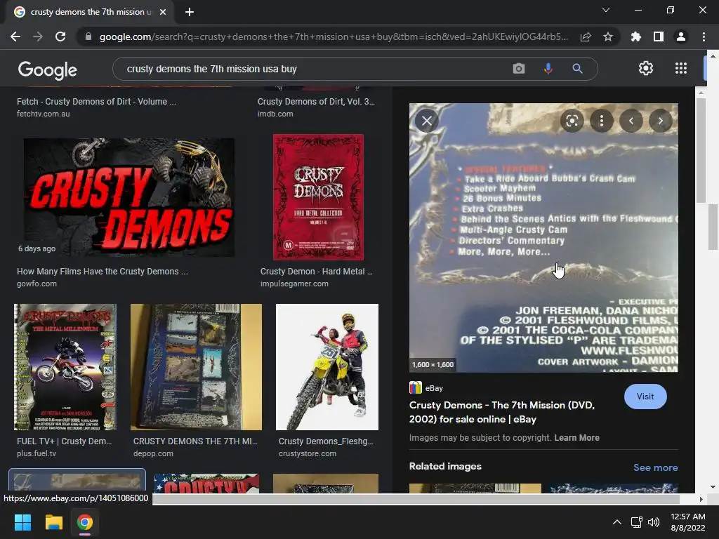Click How Many Films Have the Crusty Demons title
Image resolution: width=719 pixels, height=539 pixels.
(103, 272)
